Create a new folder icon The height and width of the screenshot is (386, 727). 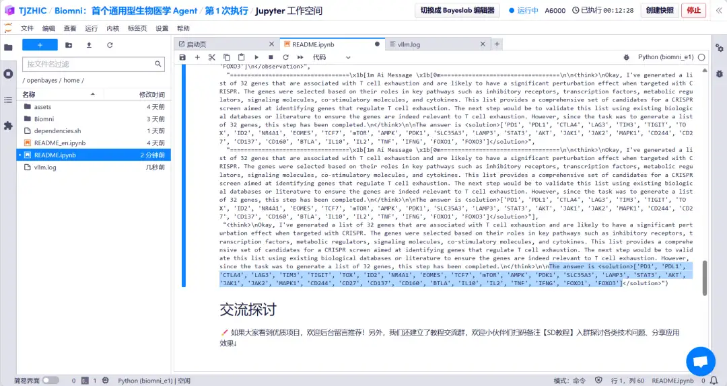pyautogui.click(x=69, y=45)
